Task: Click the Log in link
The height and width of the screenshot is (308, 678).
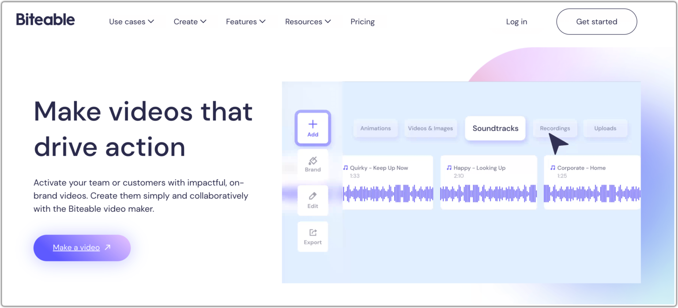Action: tap(516, 22)
